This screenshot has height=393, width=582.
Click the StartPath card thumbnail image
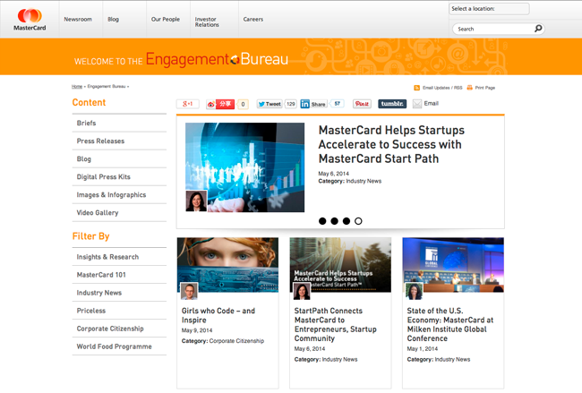point(340,265)
